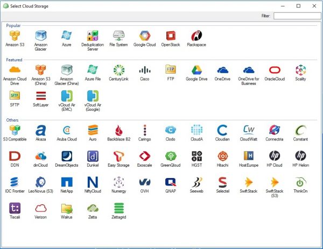323x249 pixels.
Task: Select the SFTP storage icon
Action: click(x=15, y=96)
